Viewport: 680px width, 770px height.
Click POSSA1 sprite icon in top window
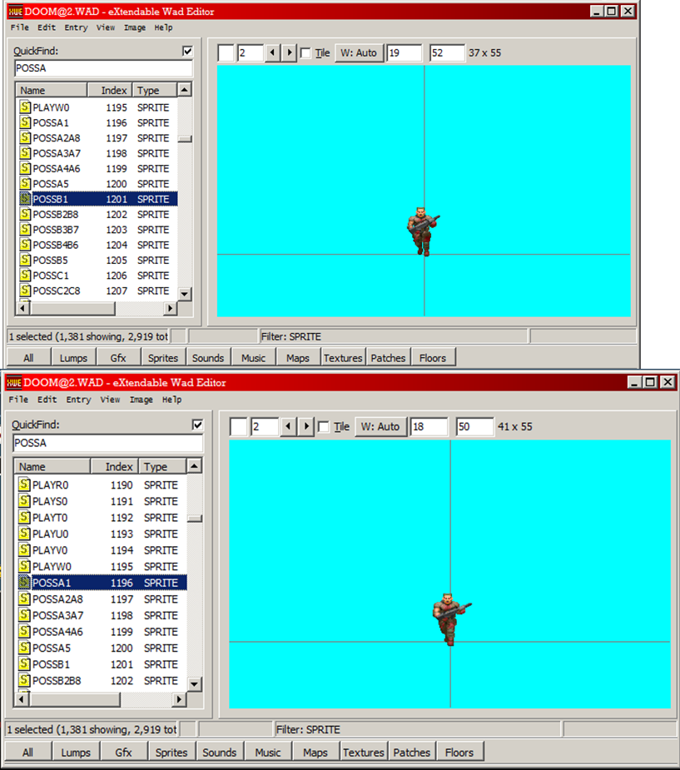pos(25,122)
